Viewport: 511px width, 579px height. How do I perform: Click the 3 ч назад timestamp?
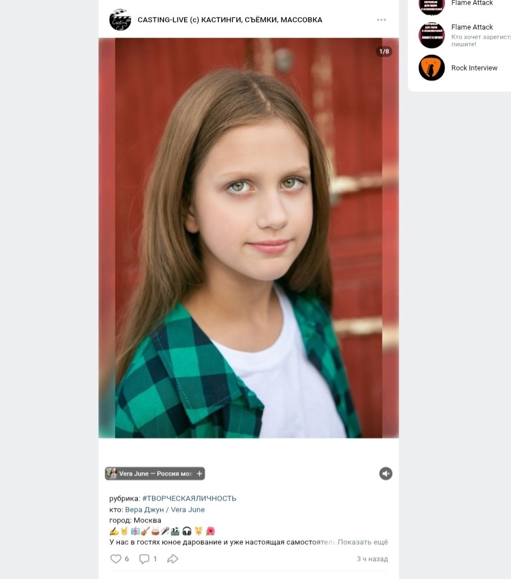pos(372,559)
